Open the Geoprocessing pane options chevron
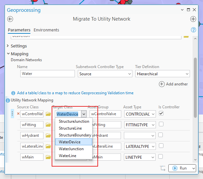 tap(182, 10)
